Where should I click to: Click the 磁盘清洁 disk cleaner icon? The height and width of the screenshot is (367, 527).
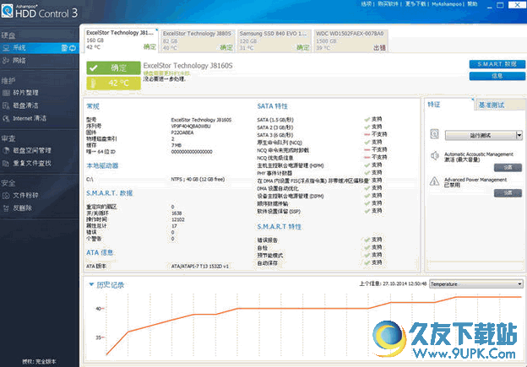pyautogui.click(x=6, y=105)
